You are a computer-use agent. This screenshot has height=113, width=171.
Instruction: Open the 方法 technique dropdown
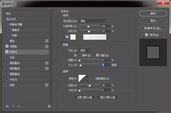pos(85,50)
